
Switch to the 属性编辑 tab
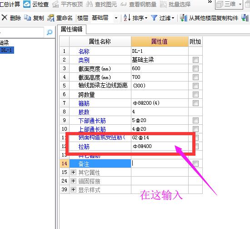click(72, 30)
